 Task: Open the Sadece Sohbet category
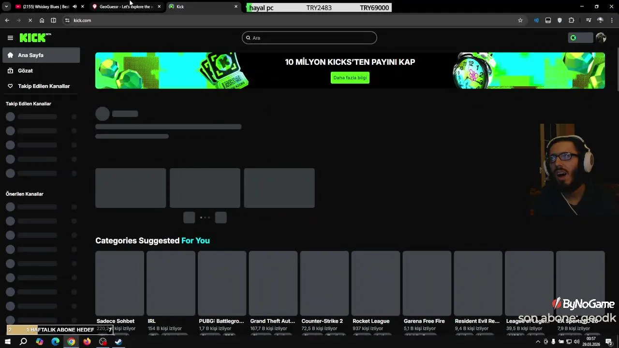pyautogui.click(x=116, y=321)
